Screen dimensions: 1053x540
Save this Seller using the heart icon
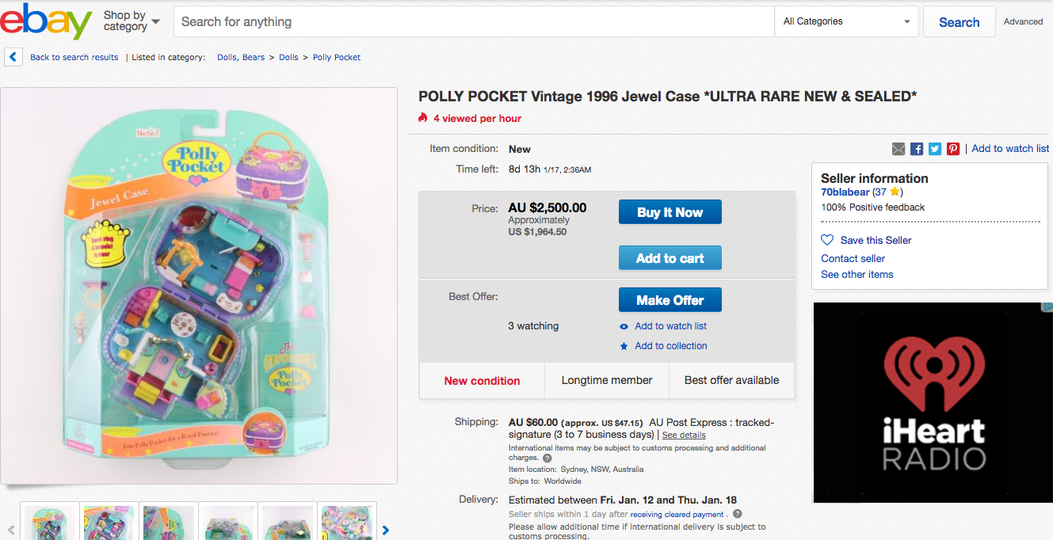click(827, 240)
